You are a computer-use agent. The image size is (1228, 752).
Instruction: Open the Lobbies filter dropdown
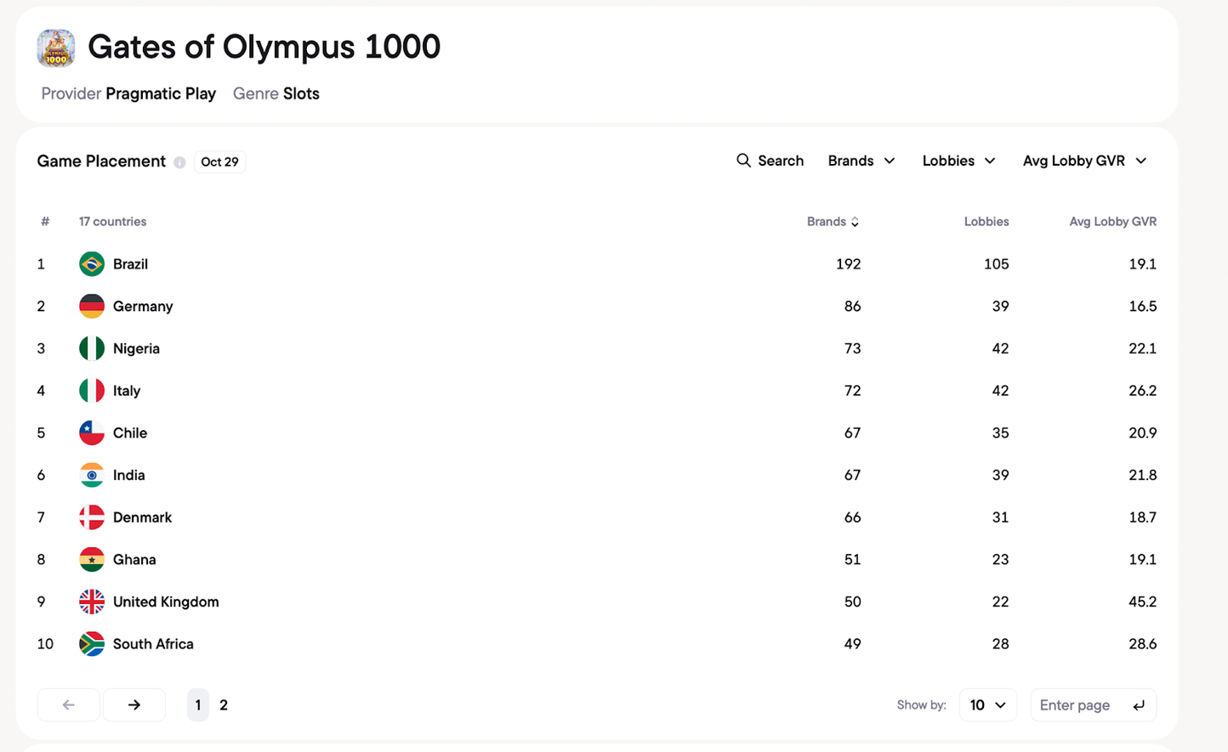tap(958, 161)
